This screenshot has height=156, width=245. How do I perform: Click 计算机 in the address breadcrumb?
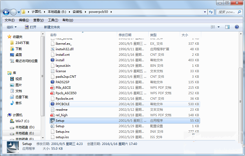(x=36, y=12)
